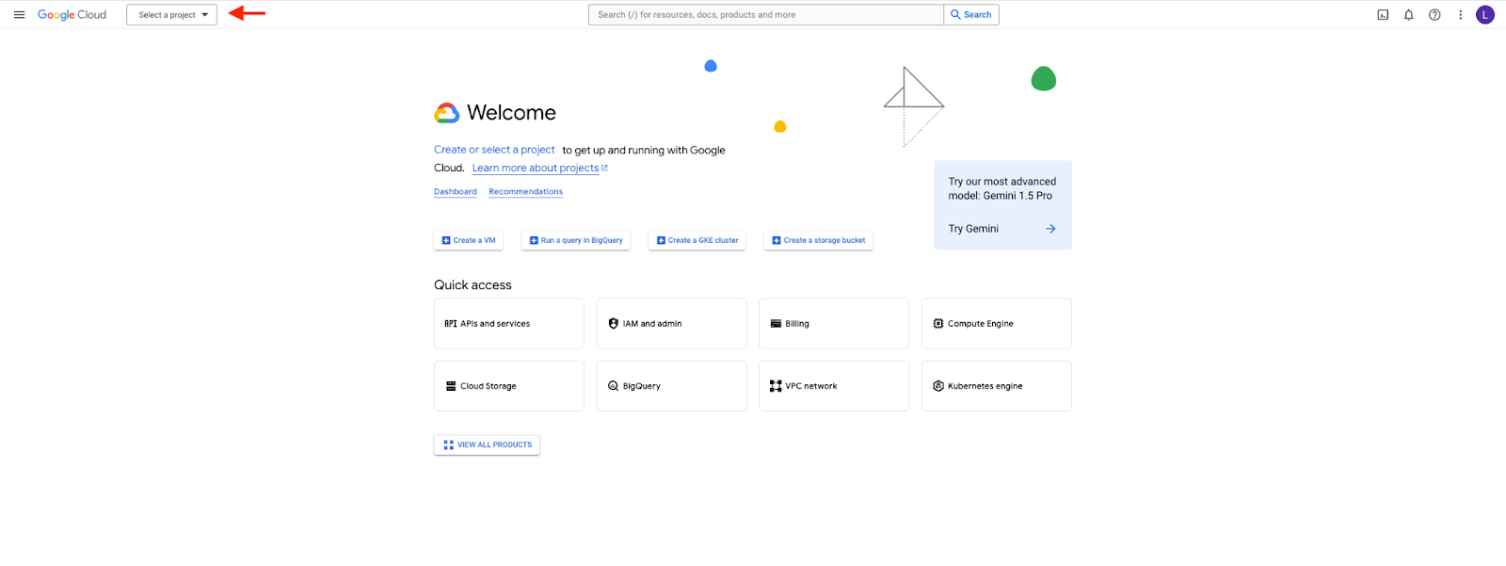This screenshot has height=566, width=1506.
Task: Click Create or select a project link
Action: click(494, 150)
